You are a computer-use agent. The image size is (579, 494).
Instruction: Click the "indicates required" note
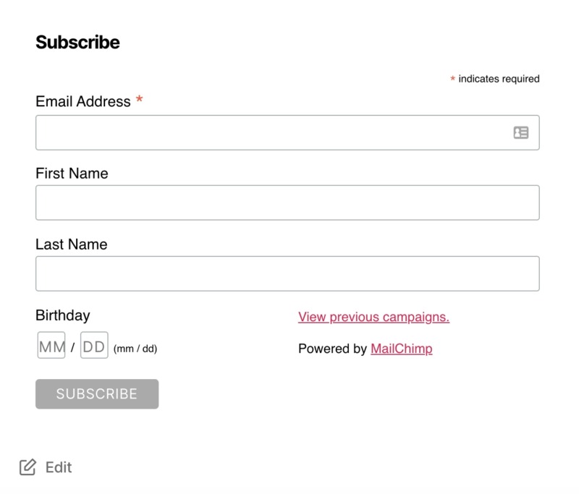click(499, 79)
